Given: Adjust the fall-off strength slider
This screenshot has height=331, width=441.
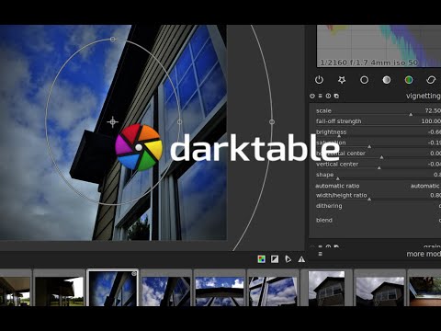Looking at the screenshot, I should click(379, 121).
